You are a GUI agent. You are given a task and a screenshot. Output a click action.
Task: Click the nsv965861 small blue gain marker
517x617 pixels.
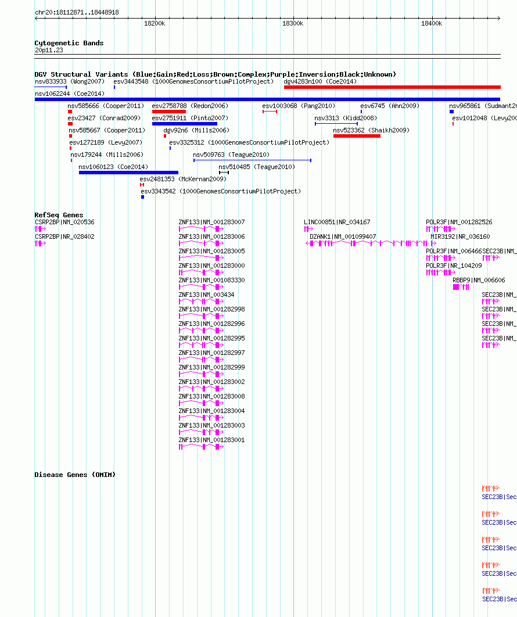coord(452,112)
